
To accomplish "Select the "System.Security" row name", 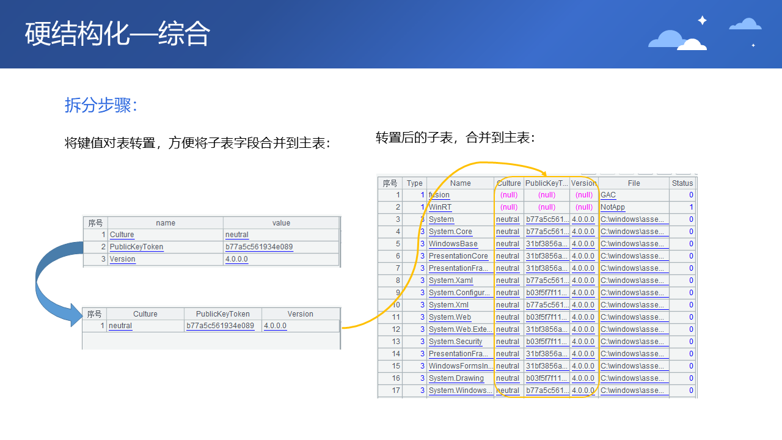I will pos(455,342).
